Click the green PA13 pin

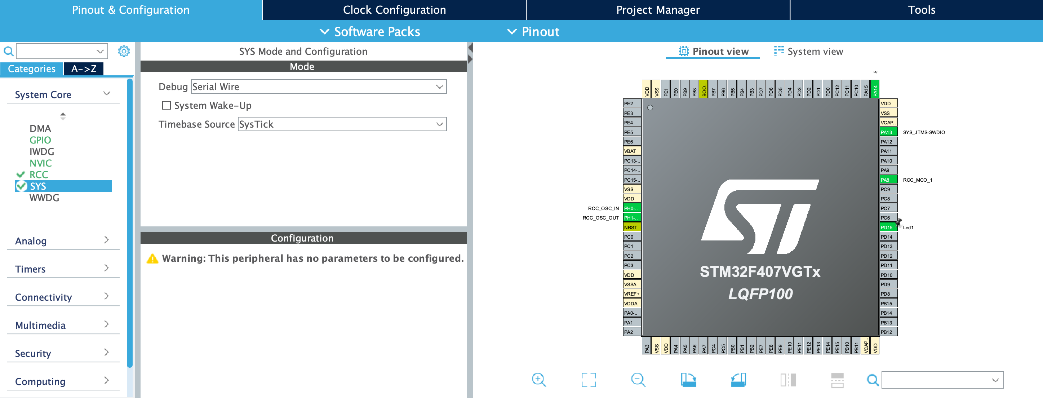[x=888, y=132]
